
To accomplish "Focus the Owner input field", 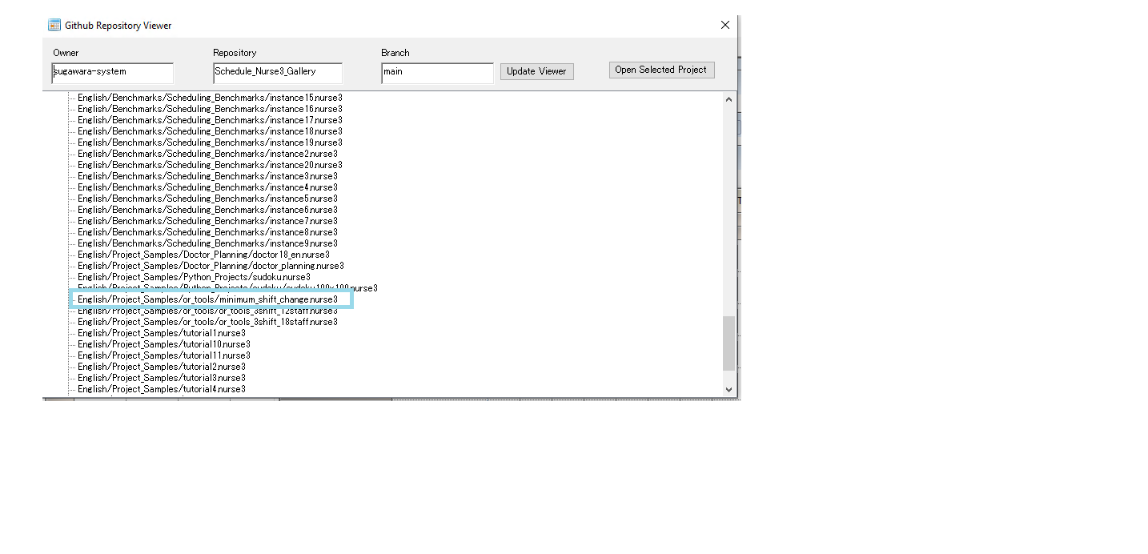I will [112, 72].
